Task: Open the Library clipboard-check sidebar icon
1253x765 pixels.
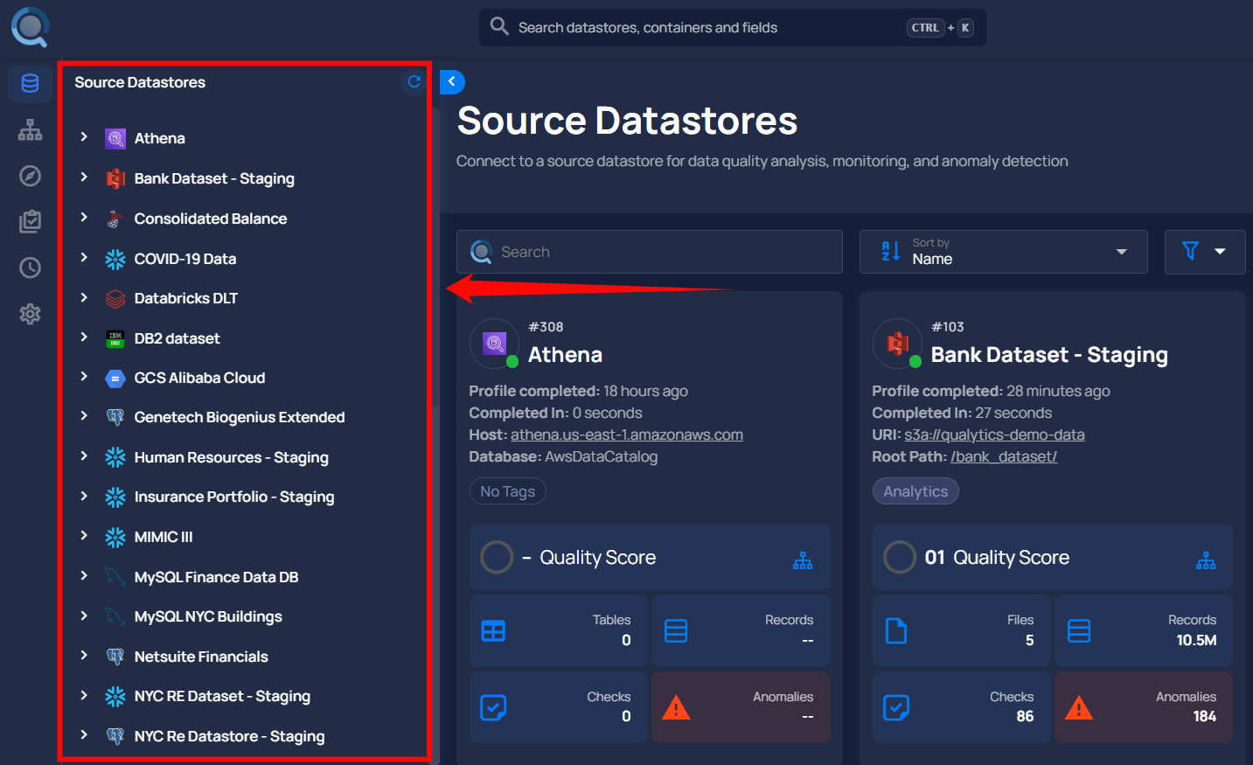Action: [x=30, y=221]
